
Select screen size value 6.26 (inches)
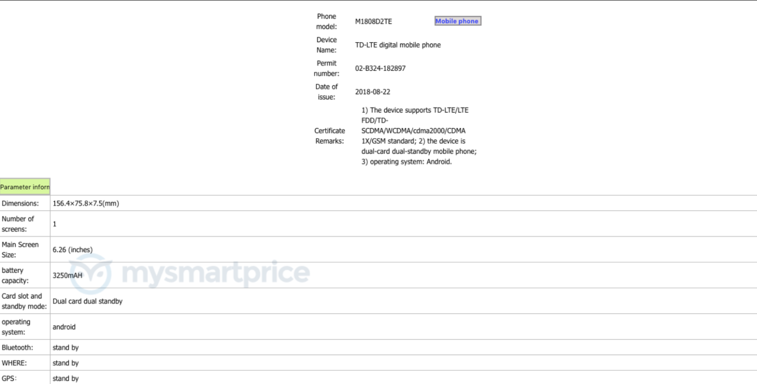[72, 250]
